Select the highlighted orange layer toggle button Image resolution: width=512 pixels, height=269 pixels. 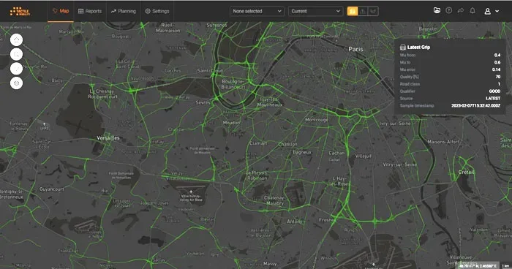click(353, 12)
